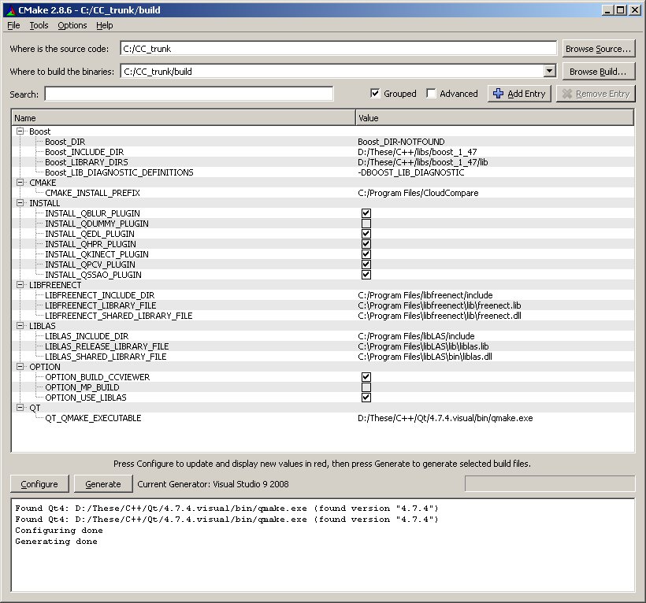Check the INSTALL_QDUMMY_PLUGIN checkbox
The image size is (646, 603).
pyautogui.click(x=366, y=224)
